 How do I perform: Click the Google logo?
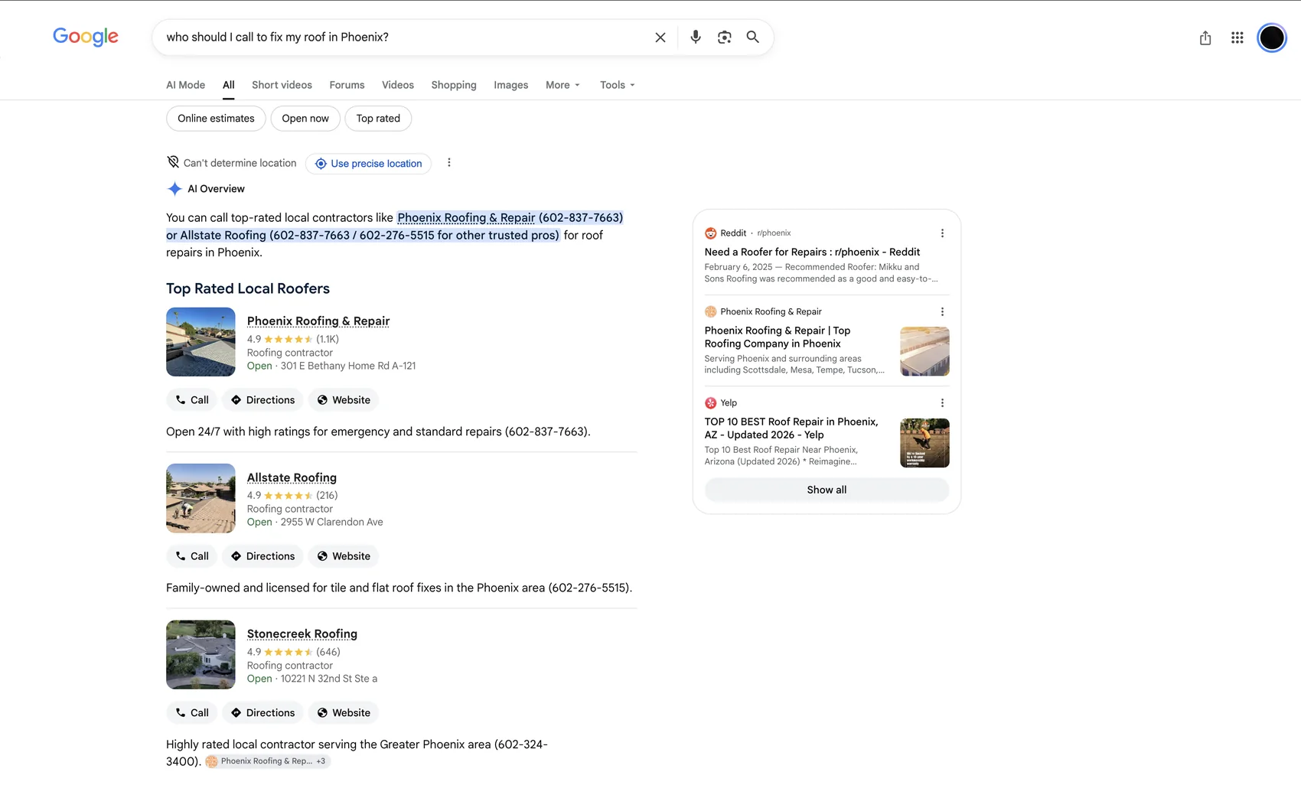click(85, 37)
